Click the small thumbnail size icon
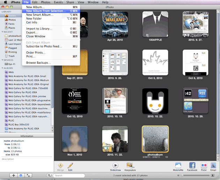Viewport: 220px width, 180px height. [x=178, y=175]
